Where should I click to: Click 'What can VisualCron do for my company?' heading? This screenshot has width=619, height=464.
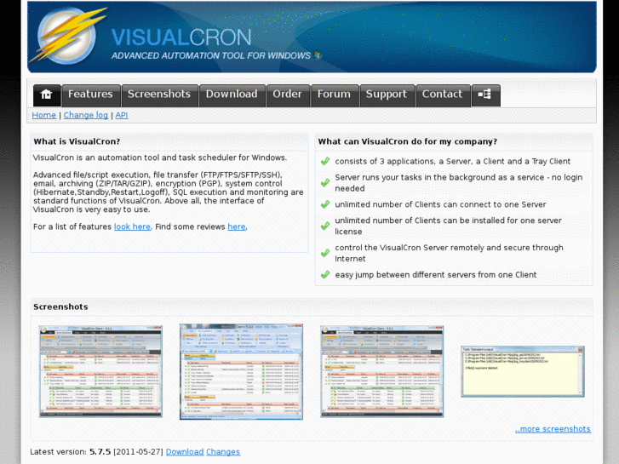(407, 141)
